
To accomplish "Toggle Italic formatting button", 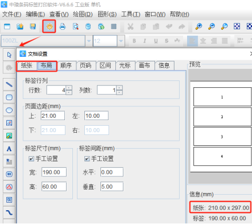I will pyautogui.click(x=145, y=41).
